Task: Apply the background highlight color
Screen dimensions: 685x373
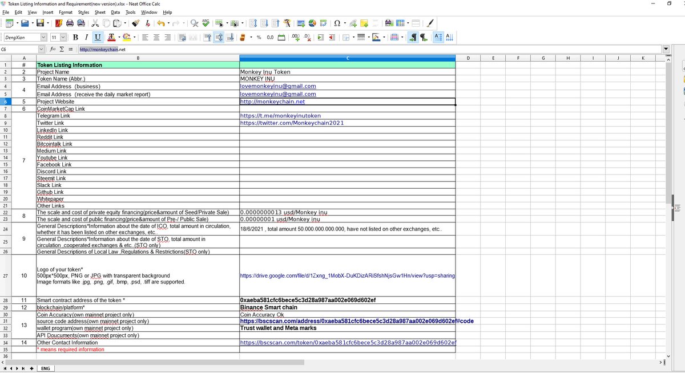Action: tap(126, 37)
